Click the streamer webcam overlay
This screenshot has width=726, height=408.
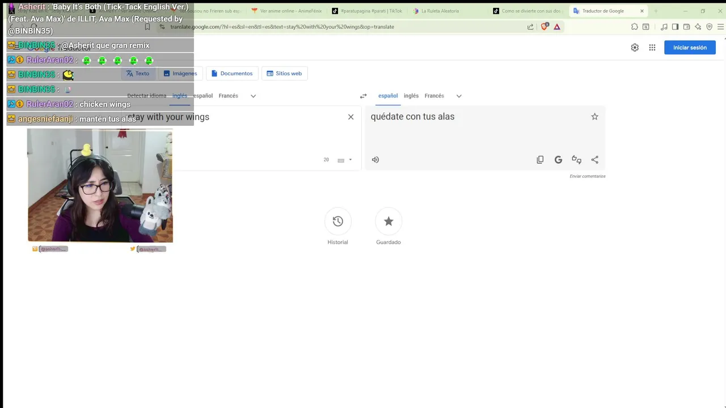[x=100, y=185]
